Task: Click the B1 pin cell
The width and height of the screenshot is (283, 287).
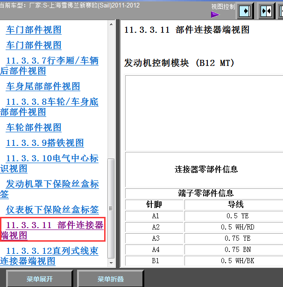Action: click(x=154, y=261)
